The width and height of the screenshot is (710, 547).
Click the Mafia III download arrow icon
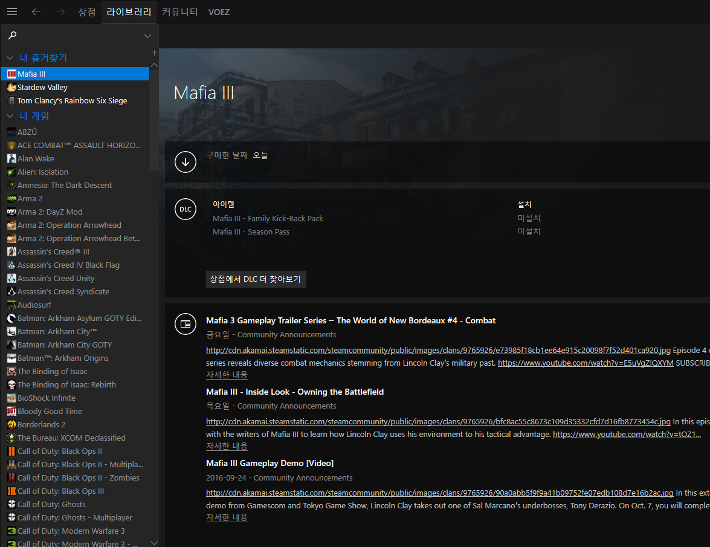point(185,161)
